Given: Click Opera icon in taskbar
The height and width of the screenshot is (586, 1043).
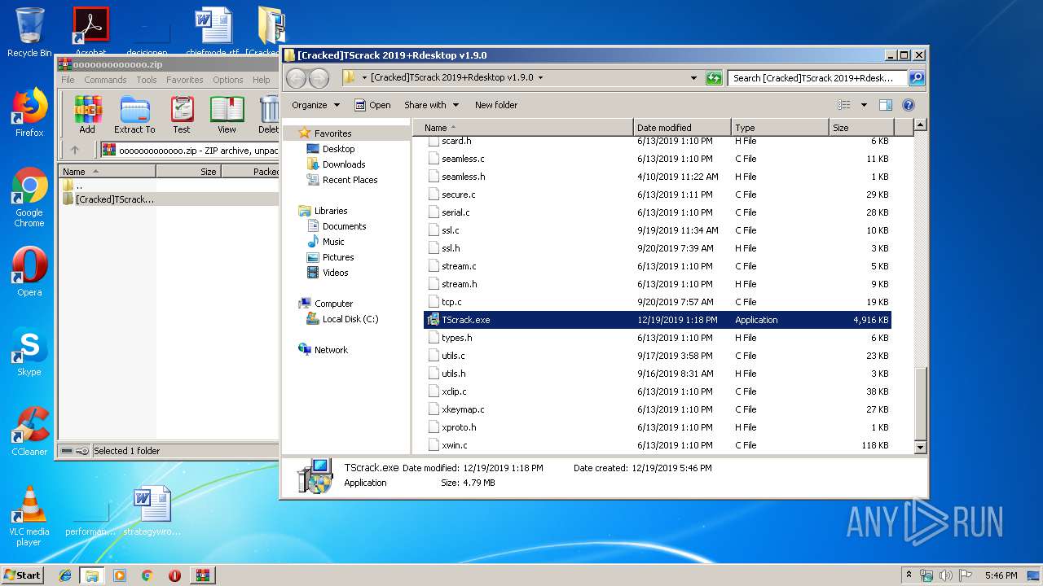Looking at the screenshot, I should point(174,575).
